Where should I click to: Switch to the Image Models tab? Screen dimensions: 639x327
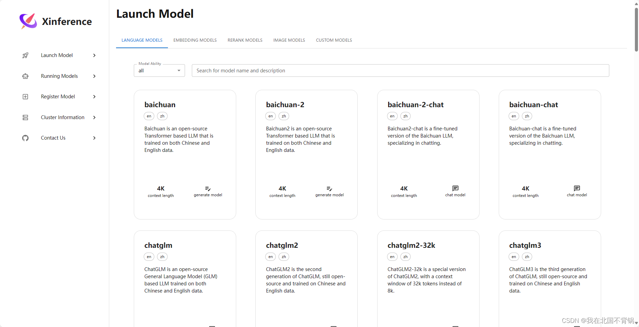pos(289,40)
